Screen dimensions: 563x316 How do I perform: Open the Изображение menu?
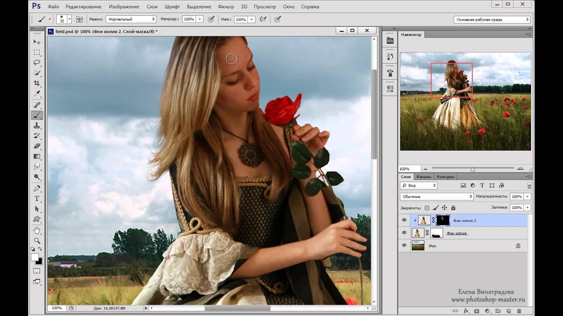pyautogui.click(x=124, y=7)
